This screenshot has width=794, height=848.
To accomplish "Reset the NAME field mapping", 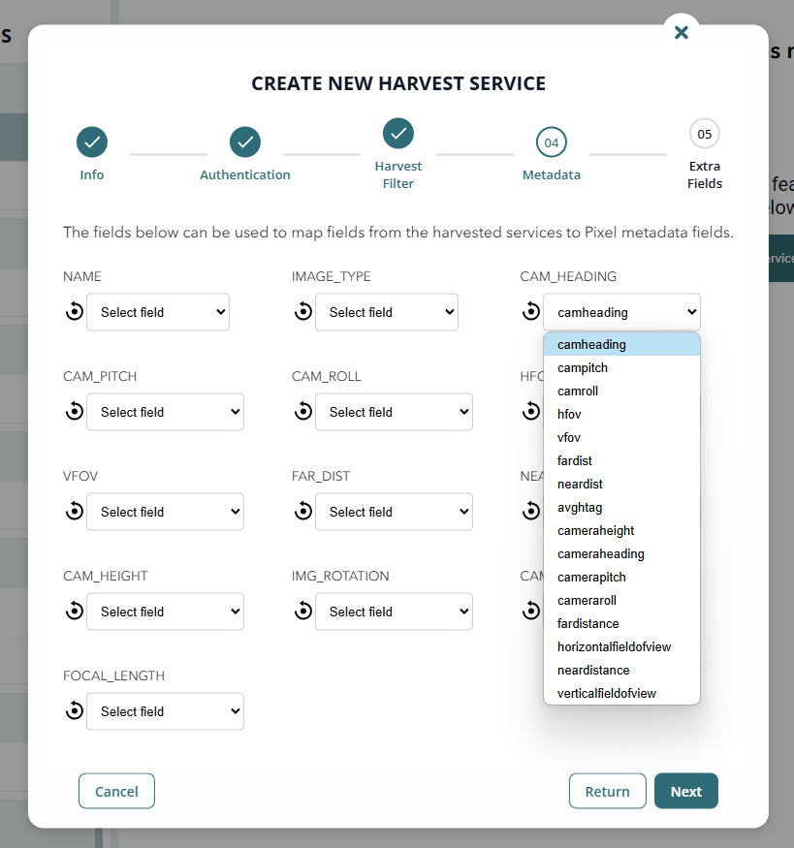I will (x=74, y=312).
